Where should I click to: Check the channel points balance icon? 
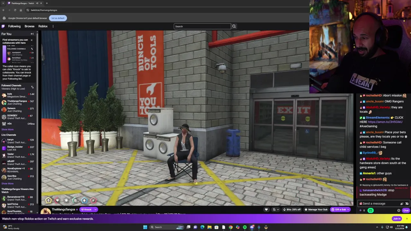click(362, 210)
